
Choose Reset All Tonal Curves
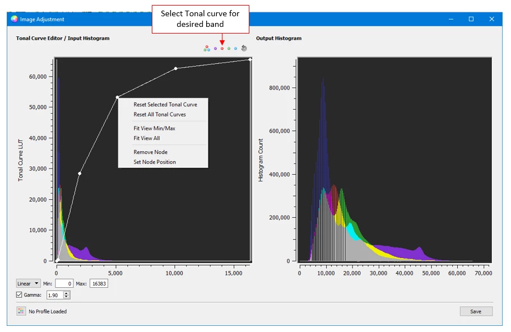[159, 114]
